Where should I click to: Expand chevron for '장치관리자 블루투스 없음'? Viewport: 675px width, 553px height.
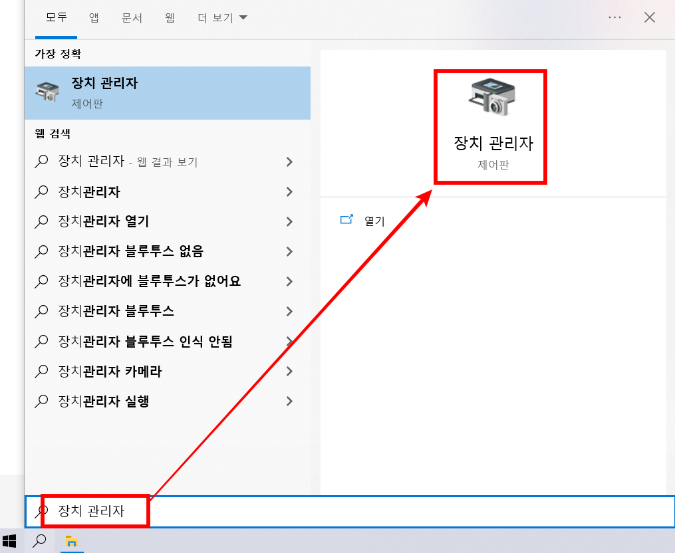[x=289, y=251]
